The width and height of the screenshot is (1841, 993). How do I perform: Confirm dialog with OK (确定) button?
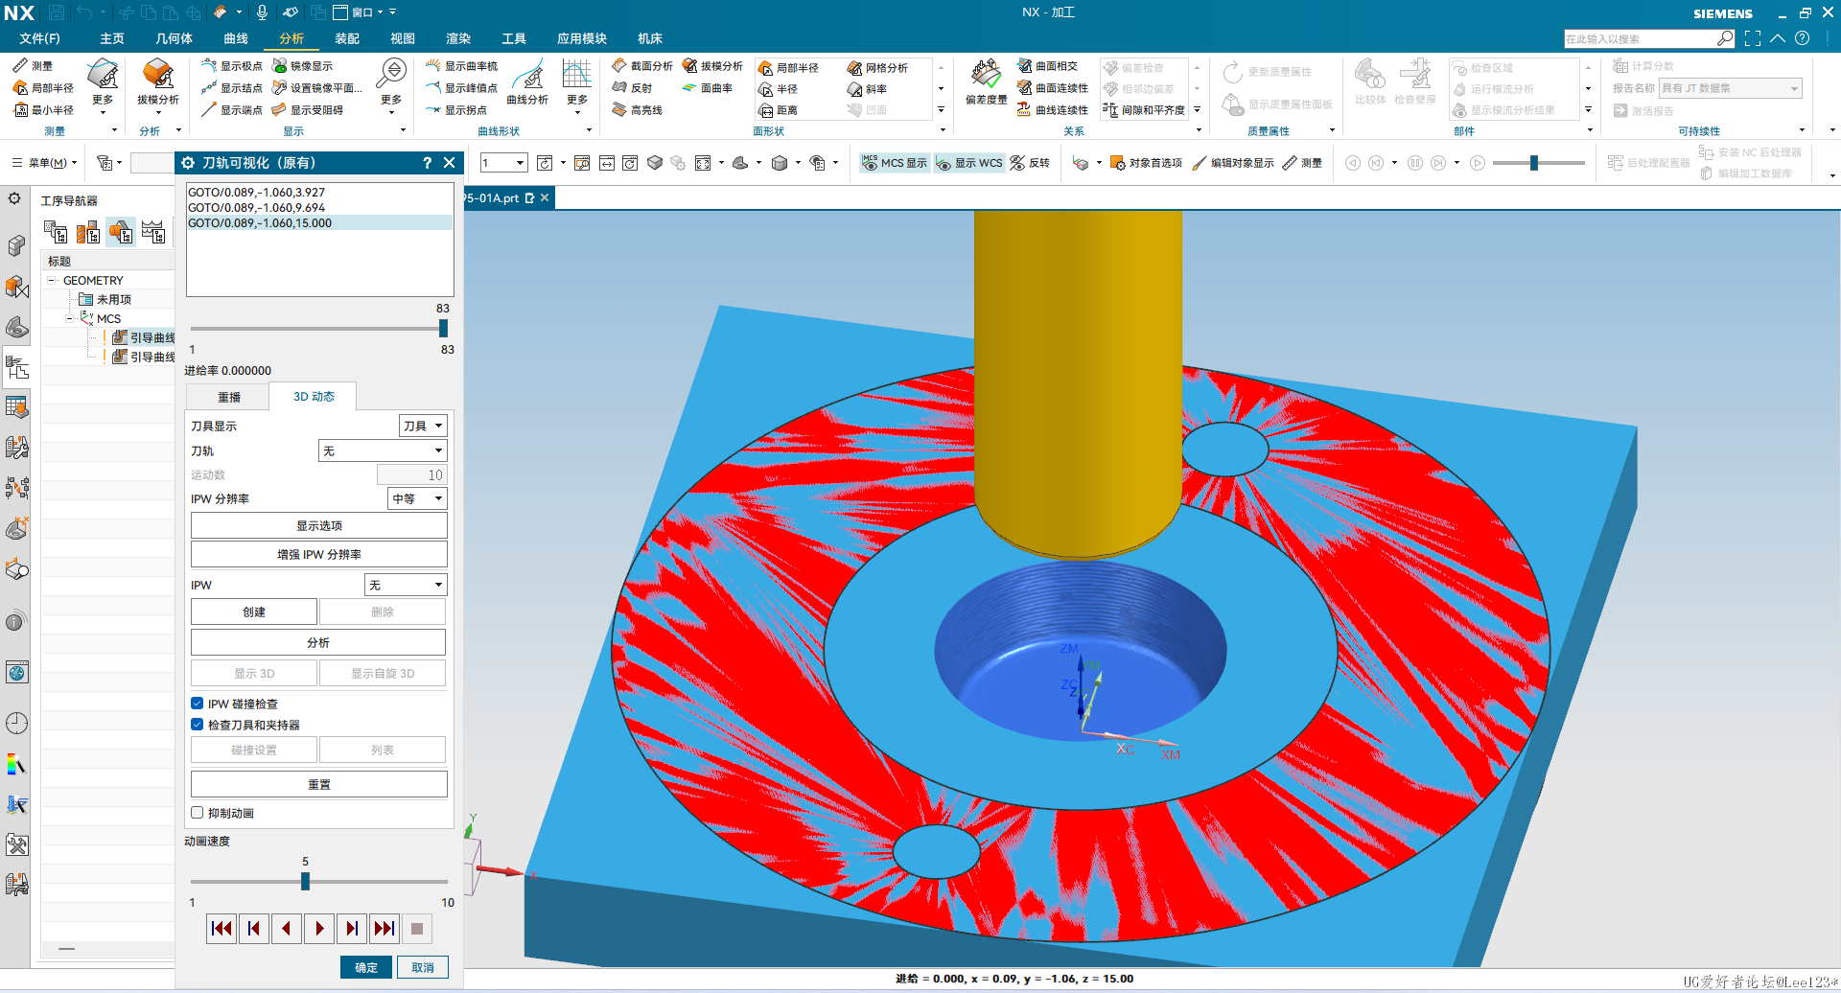point(366,967)
